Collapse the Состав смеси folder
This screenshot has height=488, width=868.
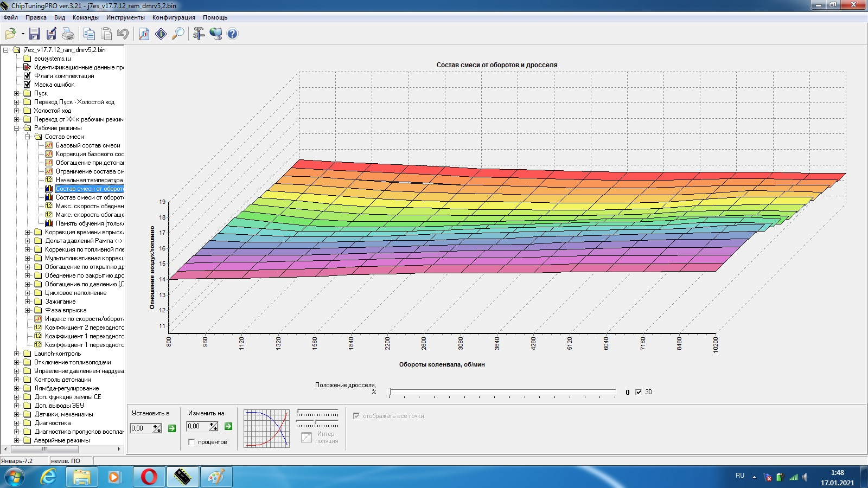click(27, 137)
